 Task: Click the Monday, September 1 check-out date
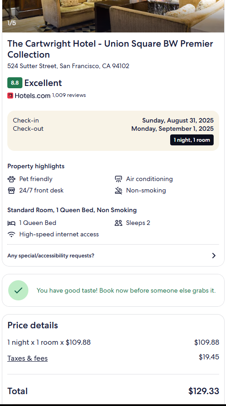pyautogui.click(x=172, y=128)
